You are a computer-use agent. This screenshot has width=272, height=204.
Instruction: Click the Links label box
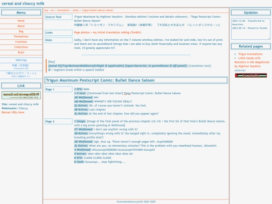pos(58,33)
